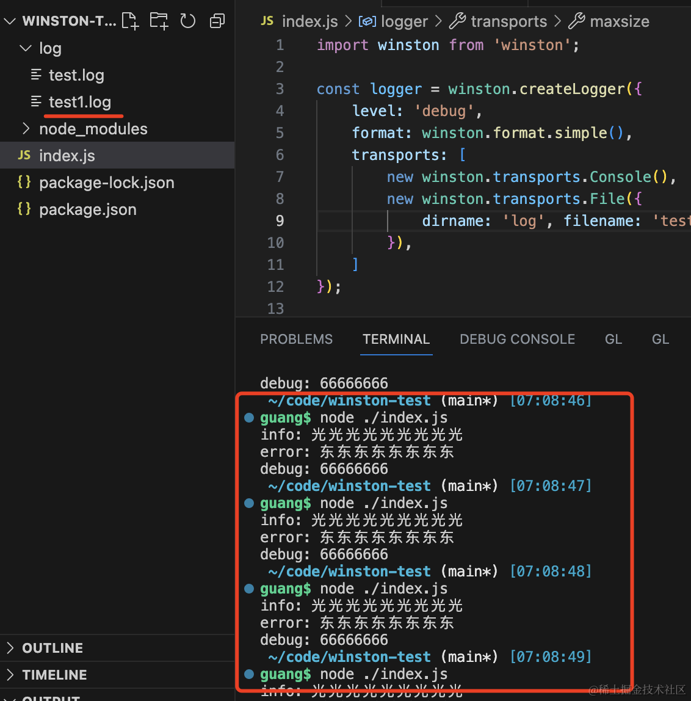The height and width of the screenshot is (701, 691).
Task: Click the New Folder icon in explorer header
Action: click(159, 21)
